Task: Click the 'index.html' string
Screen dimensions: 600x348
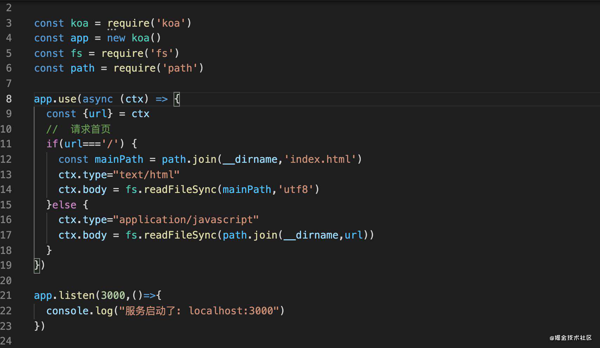Action: click(320, 159)
